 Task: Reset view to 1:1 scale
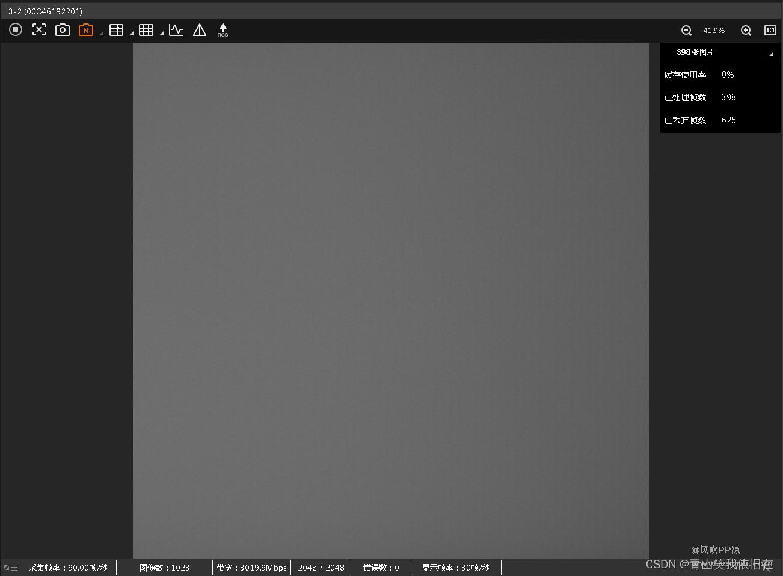(x=770, y=31)
